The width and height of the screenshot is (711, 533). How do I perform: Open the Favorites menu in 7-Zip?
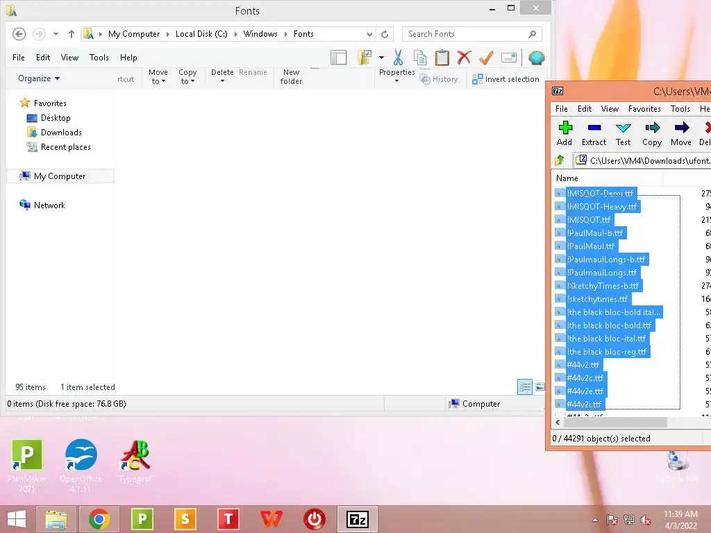coord(644,109)
